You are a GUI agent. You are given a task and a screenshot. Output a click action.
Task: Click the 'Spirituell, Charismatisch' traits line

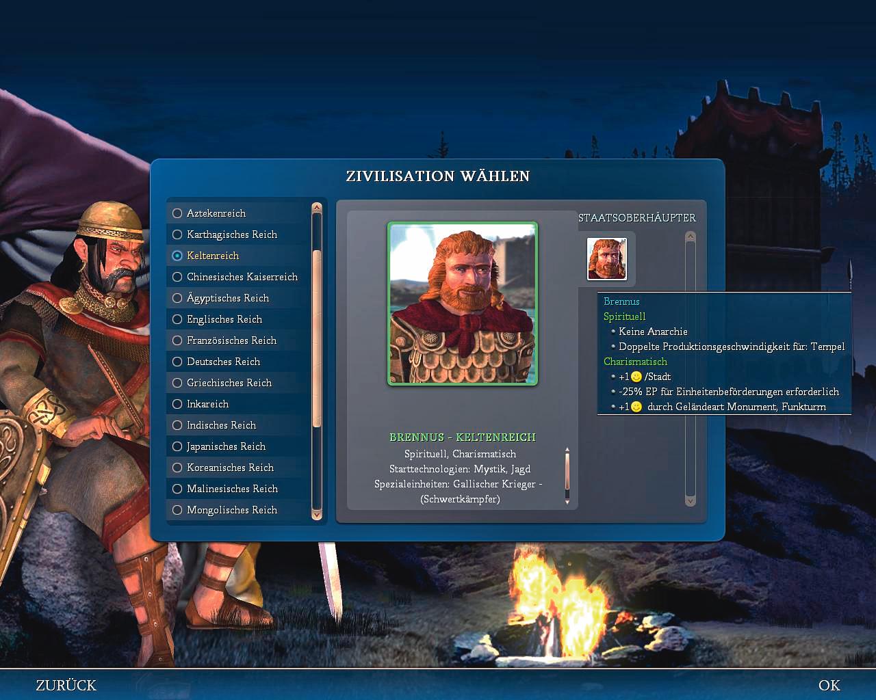[460, 454]
